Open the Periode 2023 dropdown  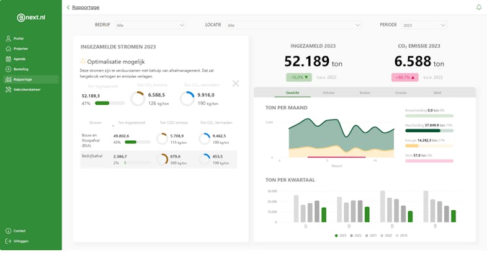point(424,25)
